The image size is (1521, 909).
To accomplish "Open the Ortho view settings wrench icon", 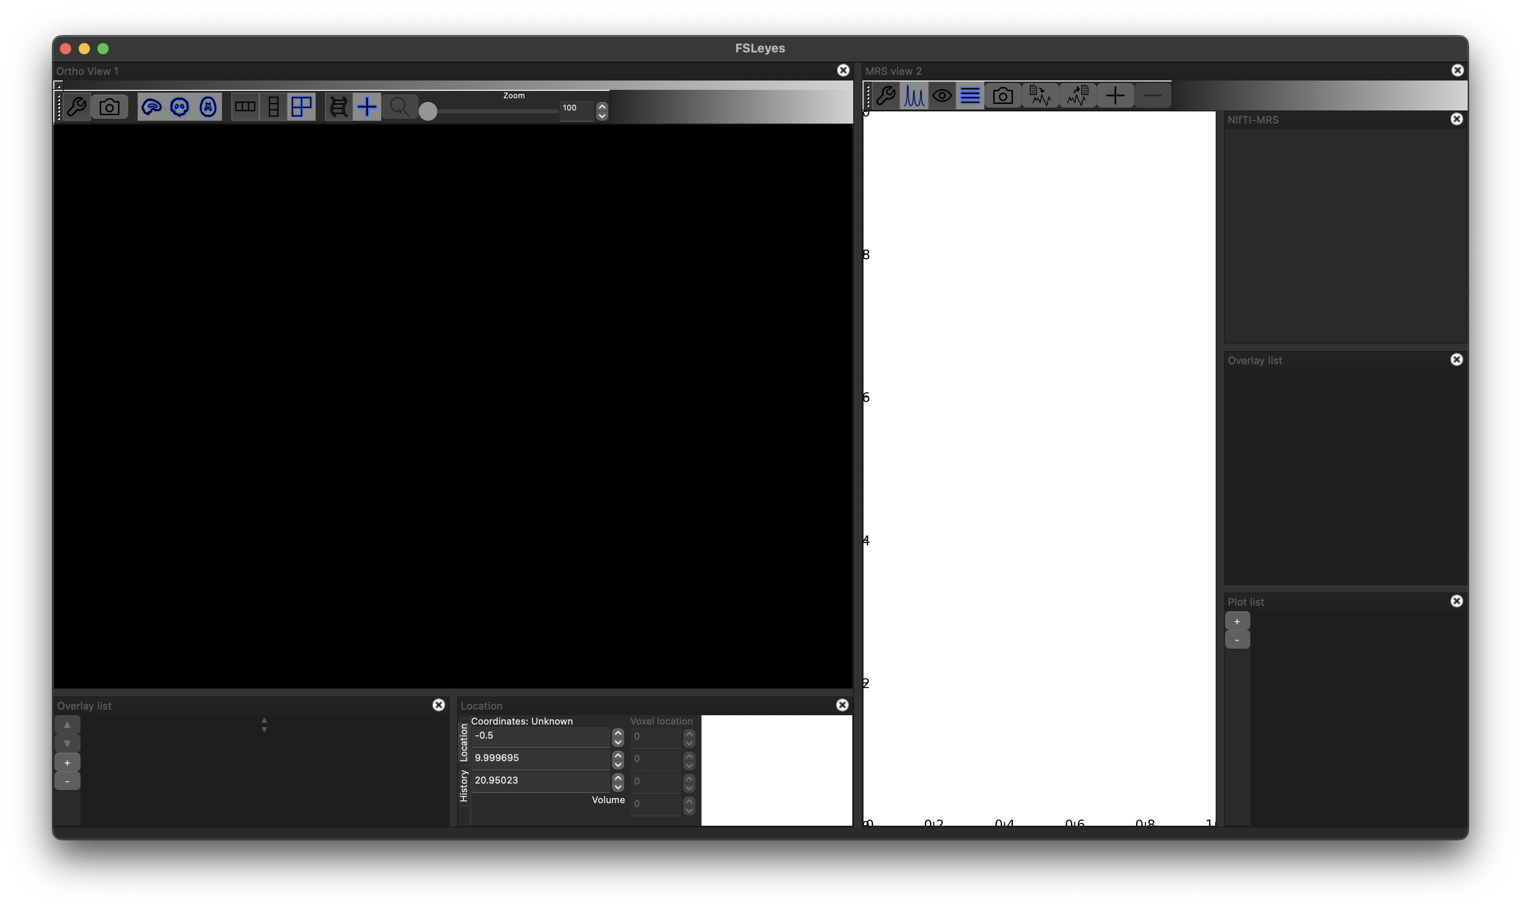I will [x=77, y=107].
